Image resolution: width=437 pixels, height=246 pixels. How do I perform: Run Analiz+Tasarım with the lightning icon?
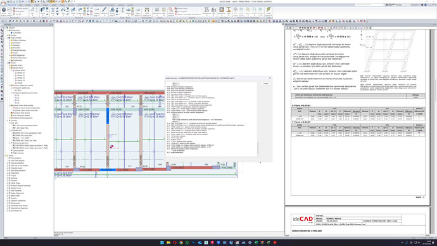tap(269, 11)
